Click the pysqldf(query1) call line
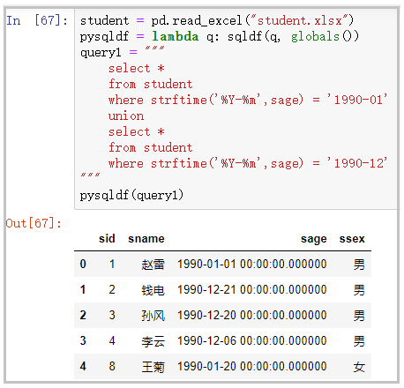This screenshot has height=388, width=404. [x=131, y=195]
